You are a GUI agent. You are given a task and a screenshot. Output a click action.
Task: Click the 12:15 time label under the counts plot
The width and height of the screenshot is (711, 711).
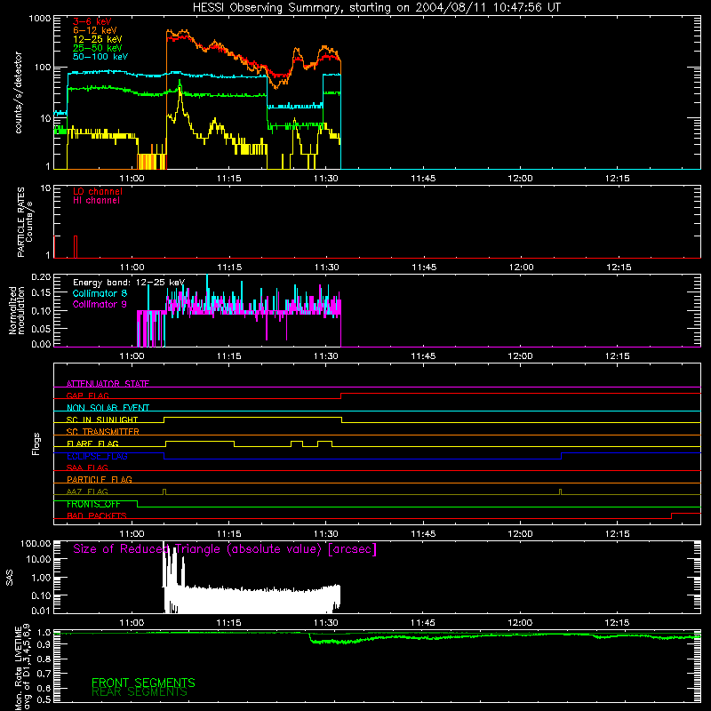click(x=617, y=179)
